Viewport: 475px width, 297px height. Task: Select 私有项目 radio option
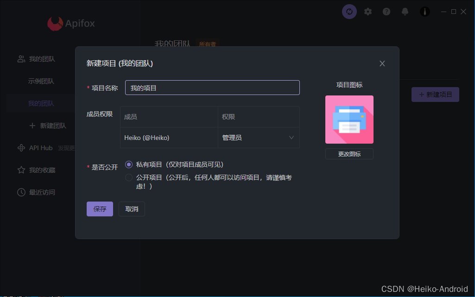pyautogui.click(x=129, y=164)
